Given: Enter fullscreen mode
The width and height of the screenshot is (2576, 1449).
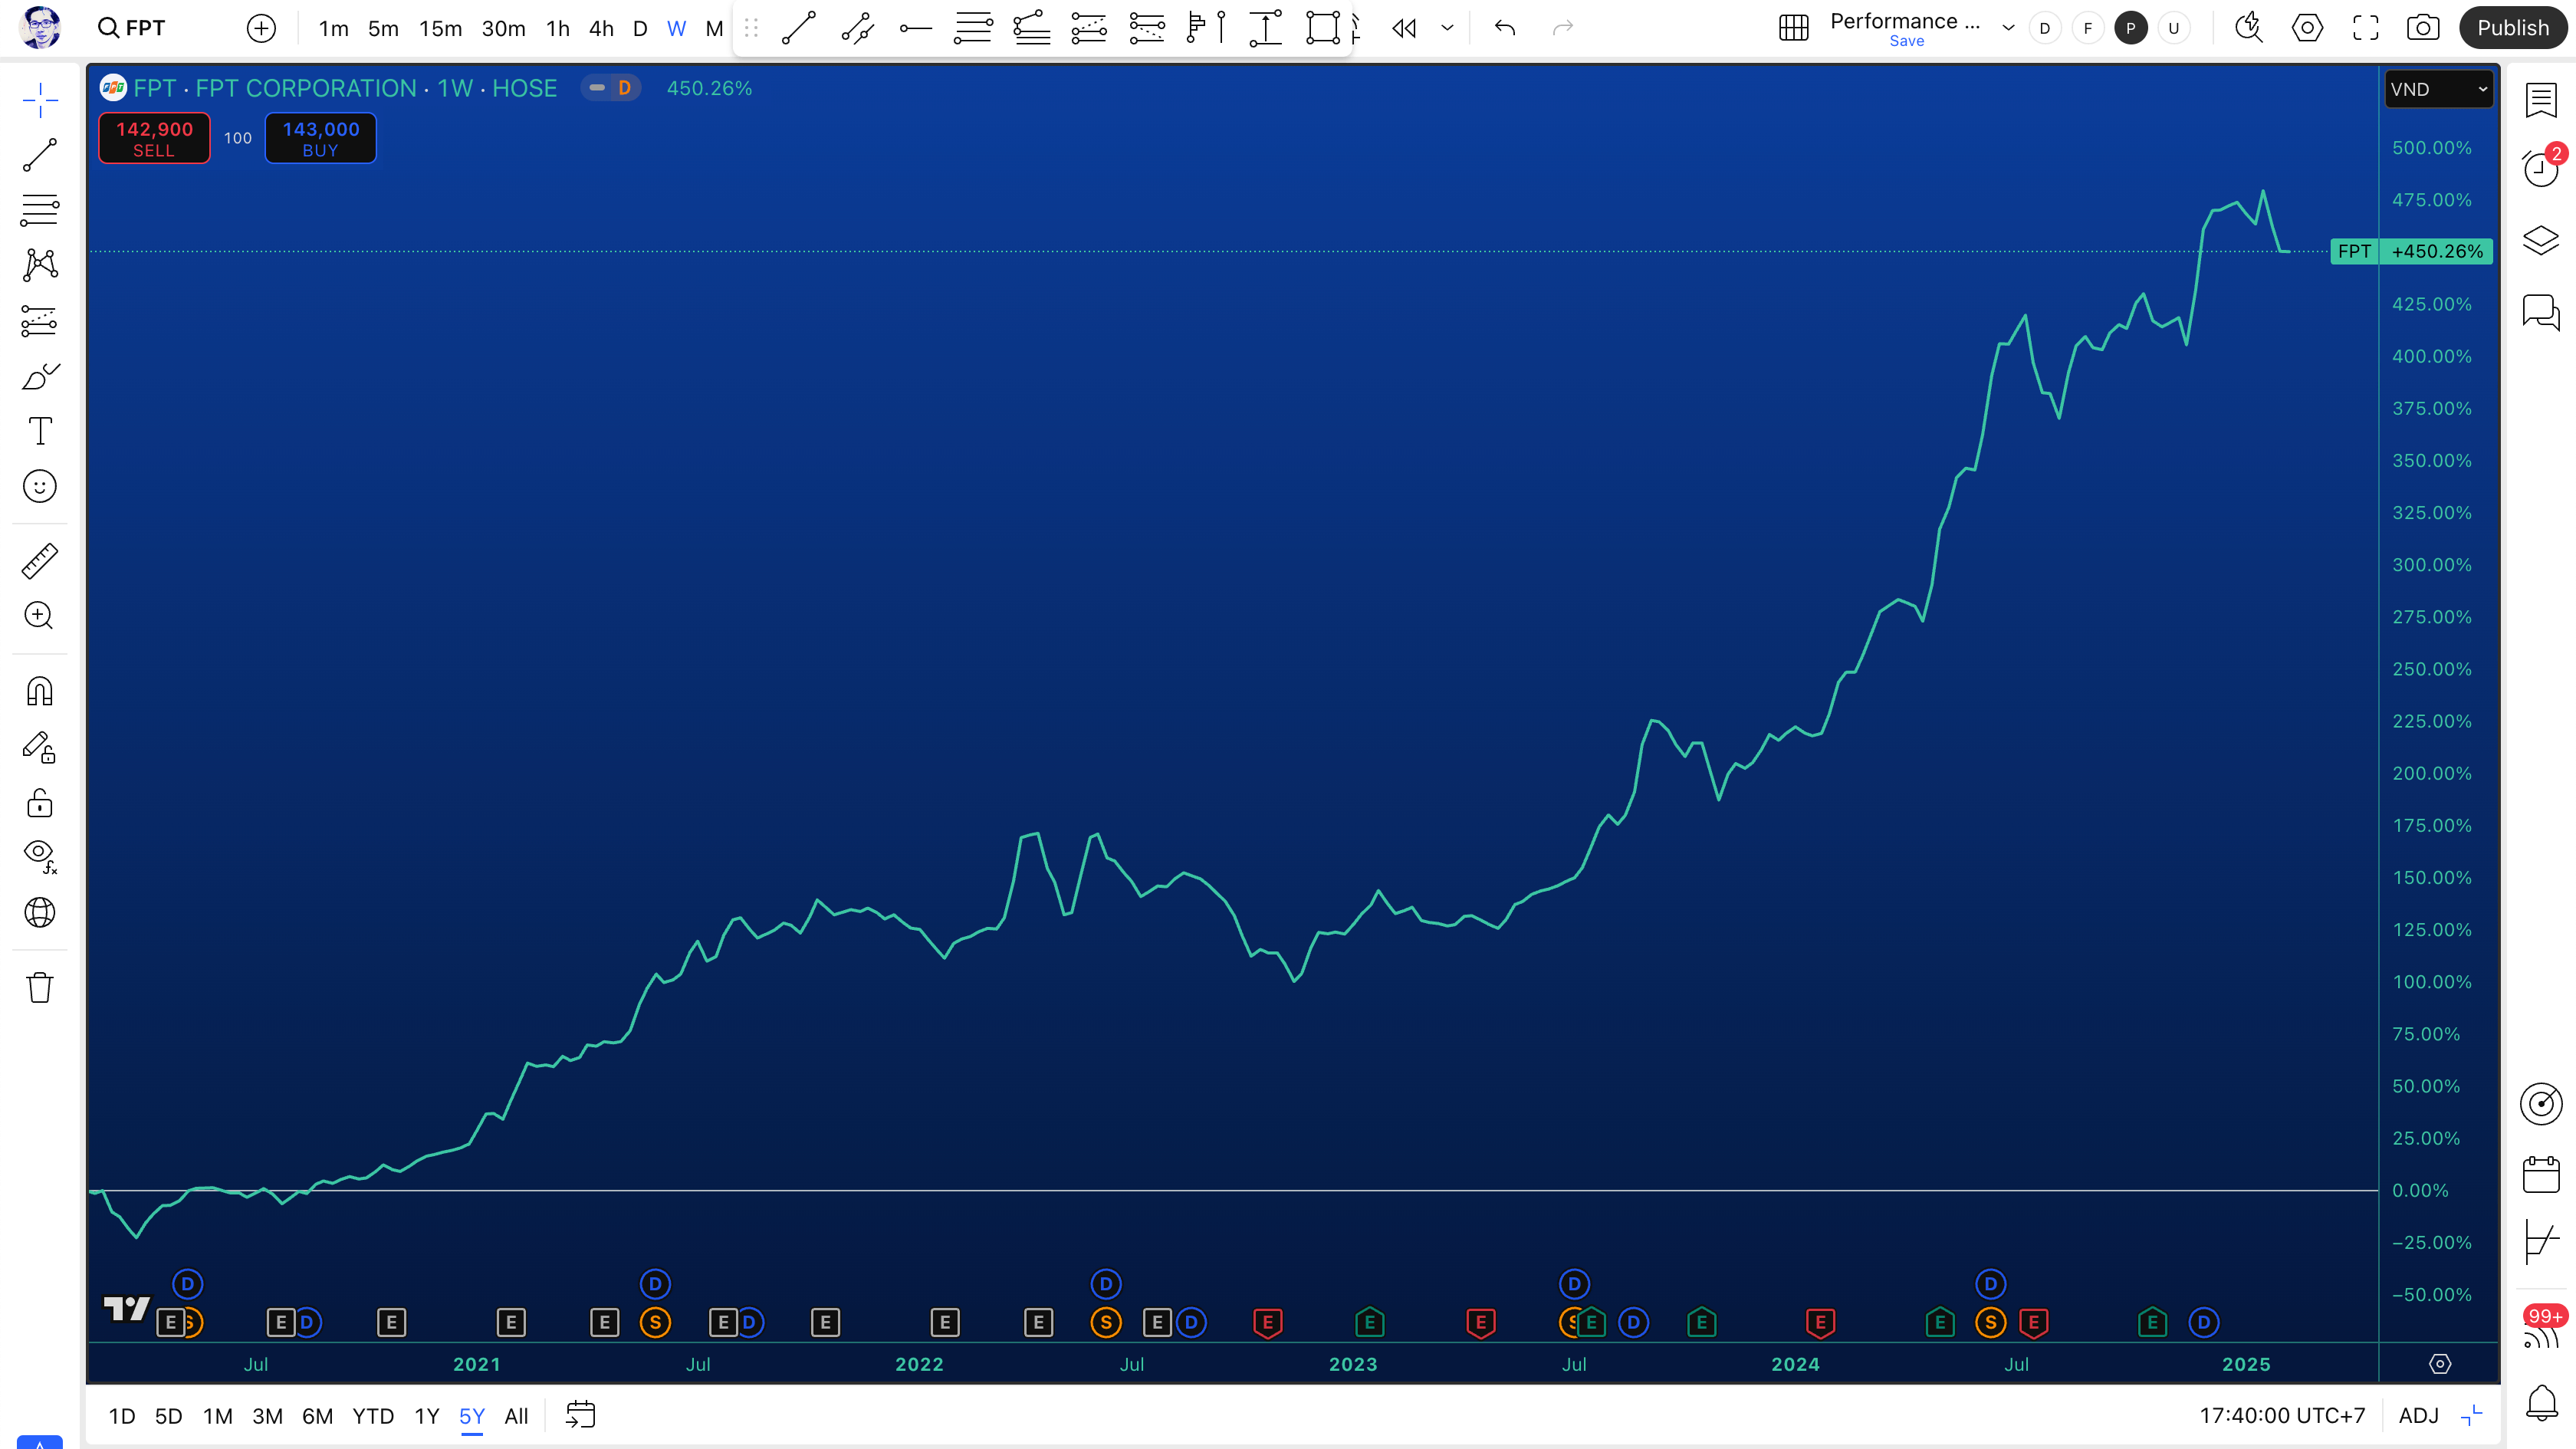Looking at the screenshot, I should [x=2366, y=28].
